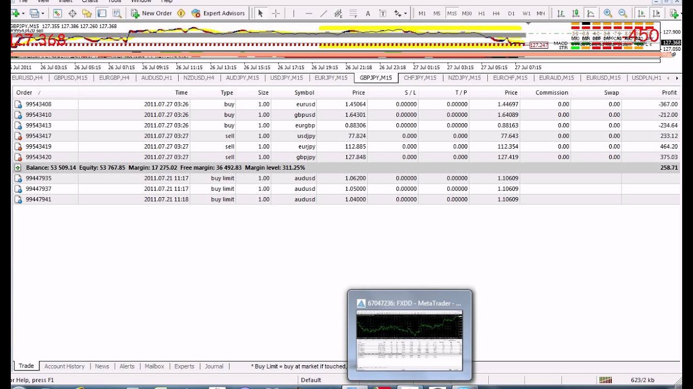
Task: Toggle the Terminal window icon
Action: (x=101, y=13)
